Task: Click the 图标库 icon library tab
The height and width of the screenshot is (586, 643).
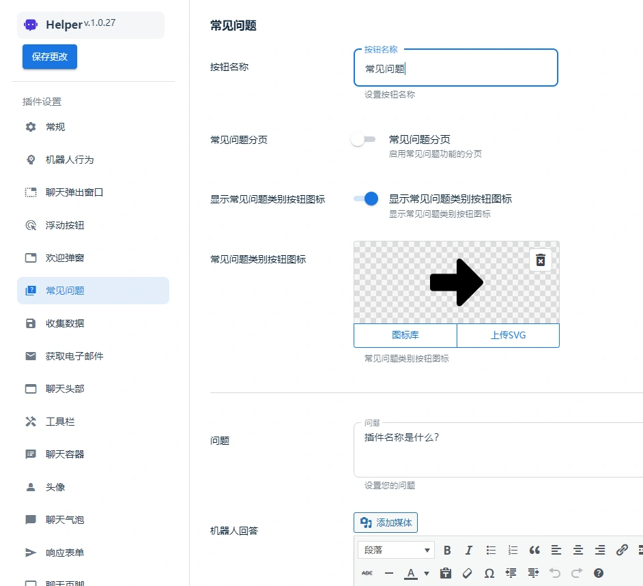Action: pyautogui.click(x=405, y=335)
